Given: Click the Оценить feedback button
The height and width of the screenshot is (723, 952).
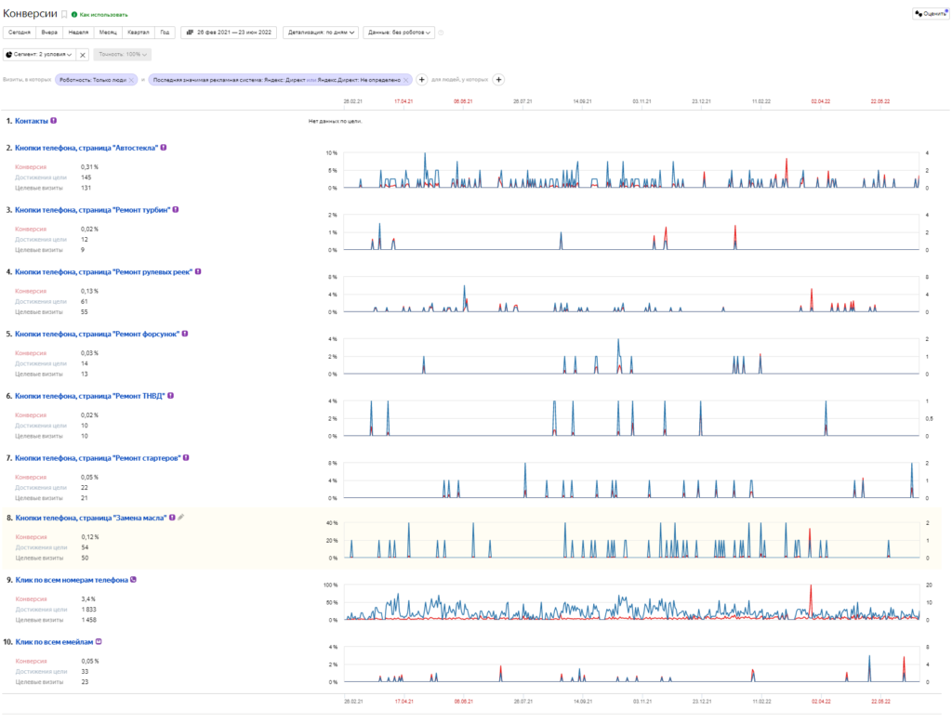Looking at the screenshot, I should tap(931, 13).
